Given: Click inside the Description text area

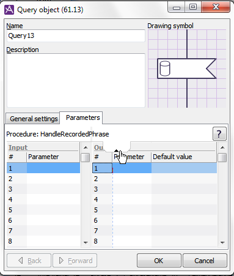Looking at the screenshot, I should click(x=76, y=80).
